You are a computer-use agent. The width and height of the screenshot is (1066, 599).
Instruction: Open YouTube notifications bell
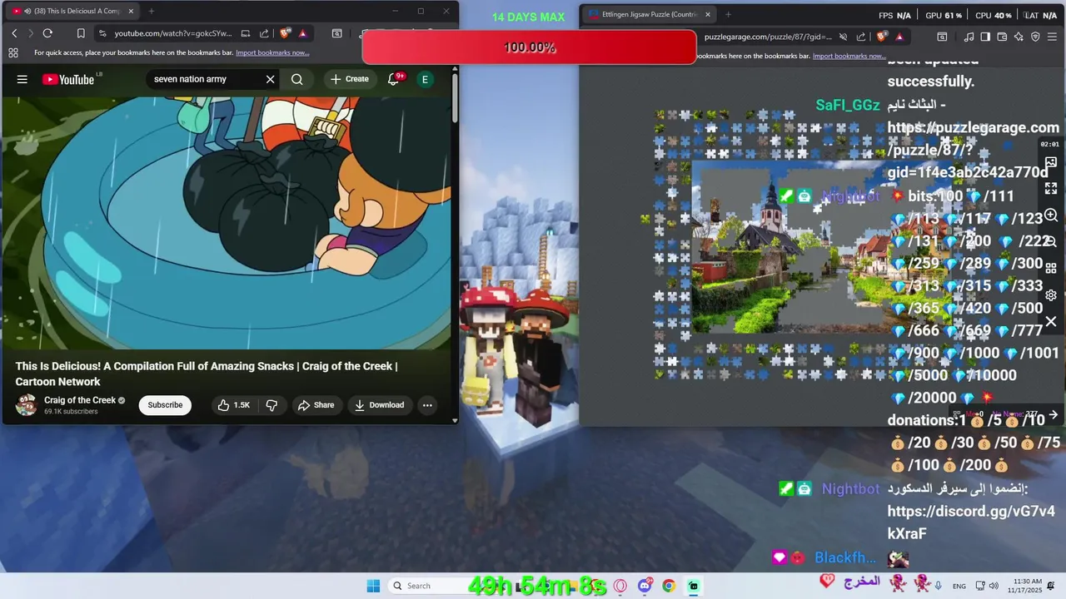(x=394, y=79)
